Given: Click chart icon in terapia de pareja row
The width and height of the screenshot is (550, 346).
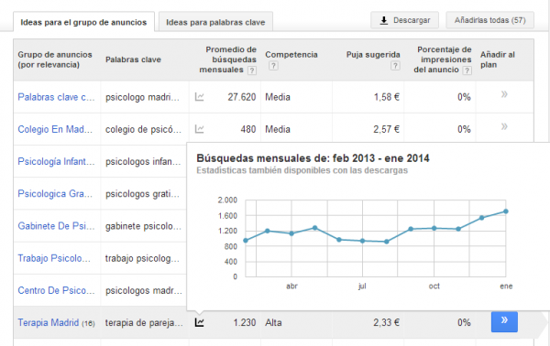Looking at the screenshot, I should 199,322.
